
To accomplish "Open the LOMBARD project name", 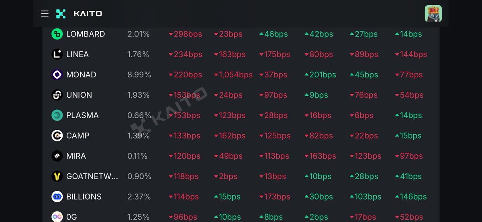I will pos(86,34).
